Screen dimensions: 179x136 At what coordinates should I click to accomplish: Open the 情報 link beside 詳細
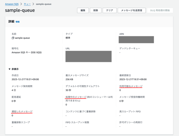pos(18,22)
